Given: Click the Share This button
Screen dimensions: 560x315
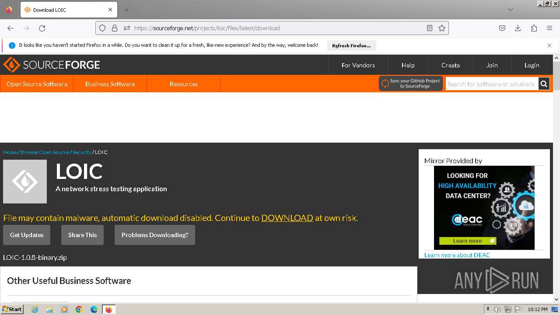Looking at the screenshot, I should pyautogui.click(x=82, y=235).
